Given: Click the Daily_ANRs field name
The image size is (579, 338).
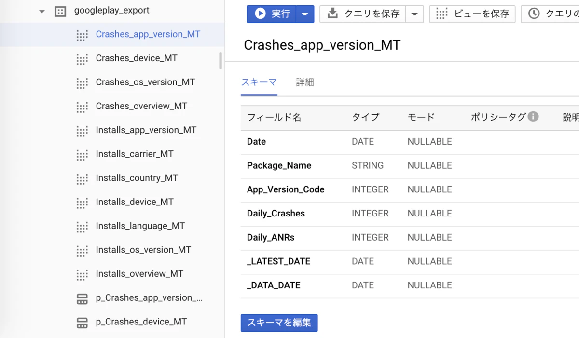Looking at the screenshot, I should (x=271, y=237).
